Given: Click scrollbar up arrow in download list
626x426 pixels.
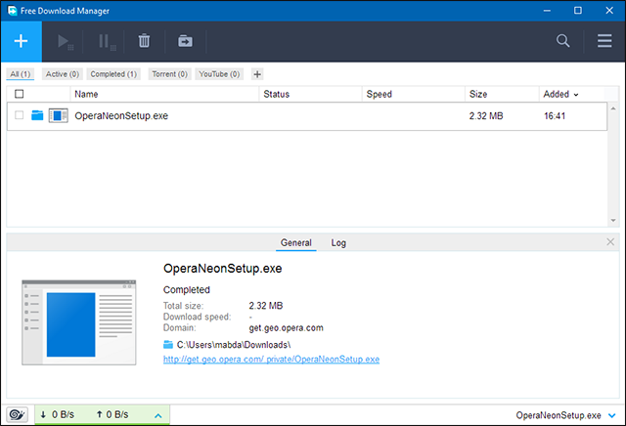Looking at the screenshot, I should (x=613, y=108).
